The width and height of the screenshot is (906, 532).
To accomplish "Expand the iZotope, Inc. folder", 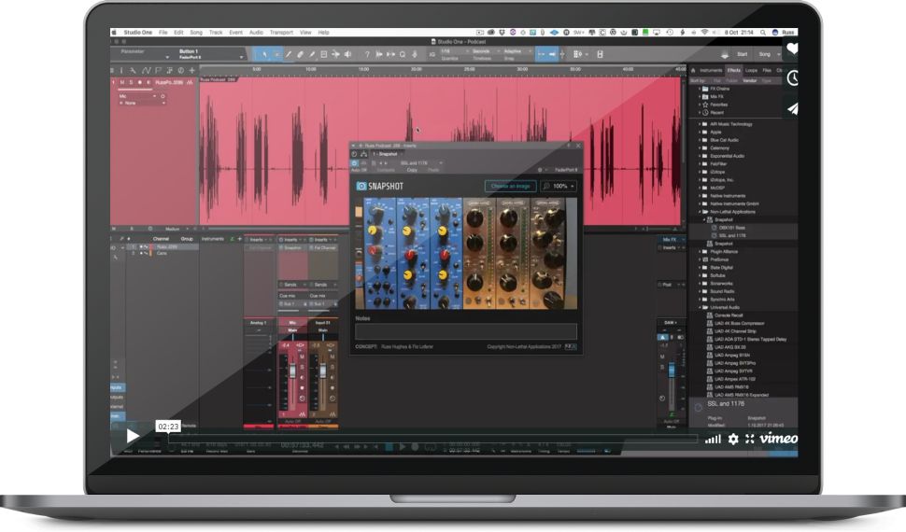I will pos(700,179).
